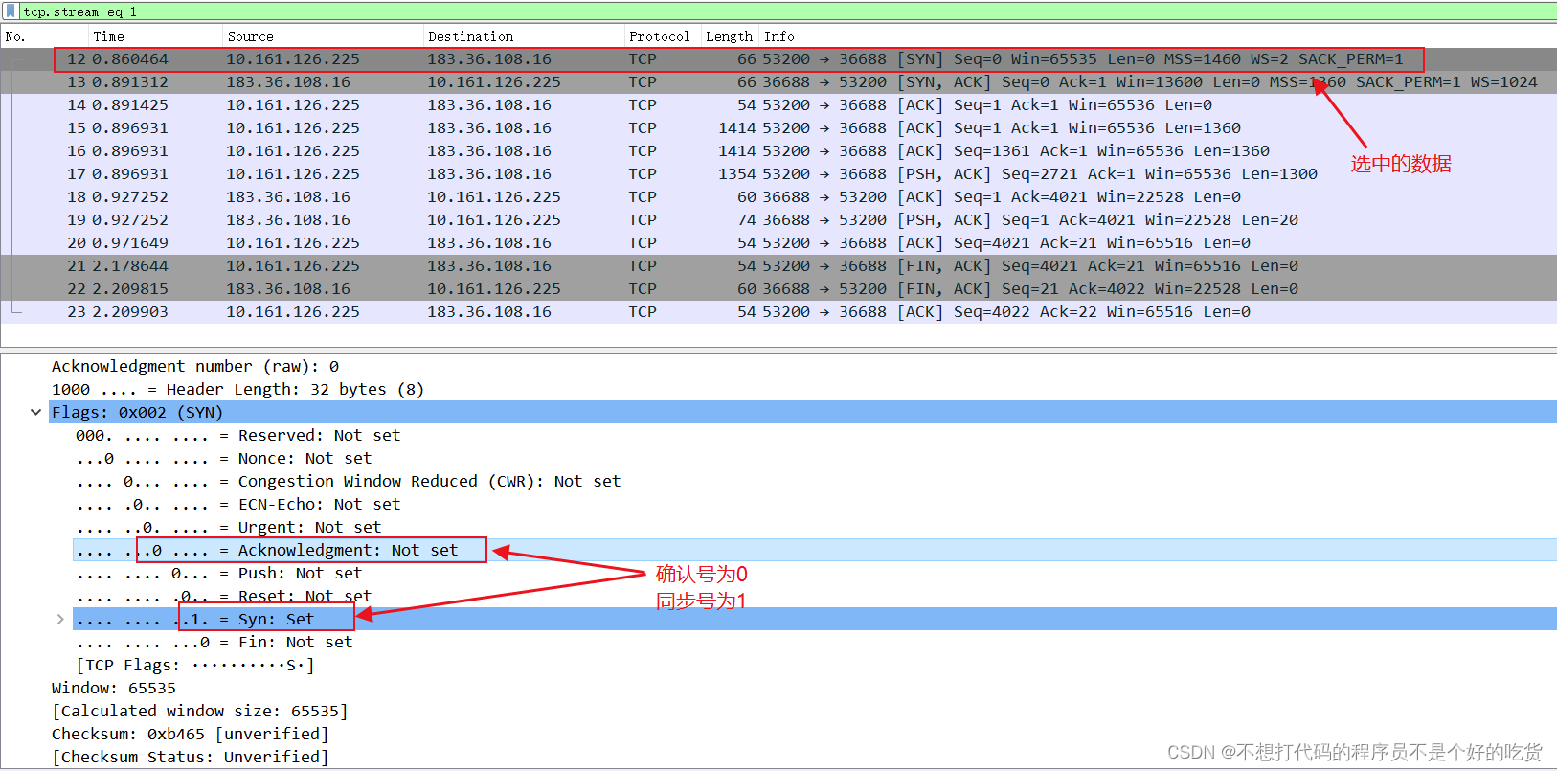Select Acknowledgment number (raw): 0 line
The height and width of the screenshot is (771, 1557).
coord(195,367)
